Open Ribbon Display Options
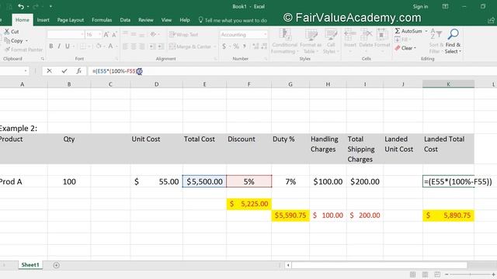497x279 pixels. (x=445, y=6)
